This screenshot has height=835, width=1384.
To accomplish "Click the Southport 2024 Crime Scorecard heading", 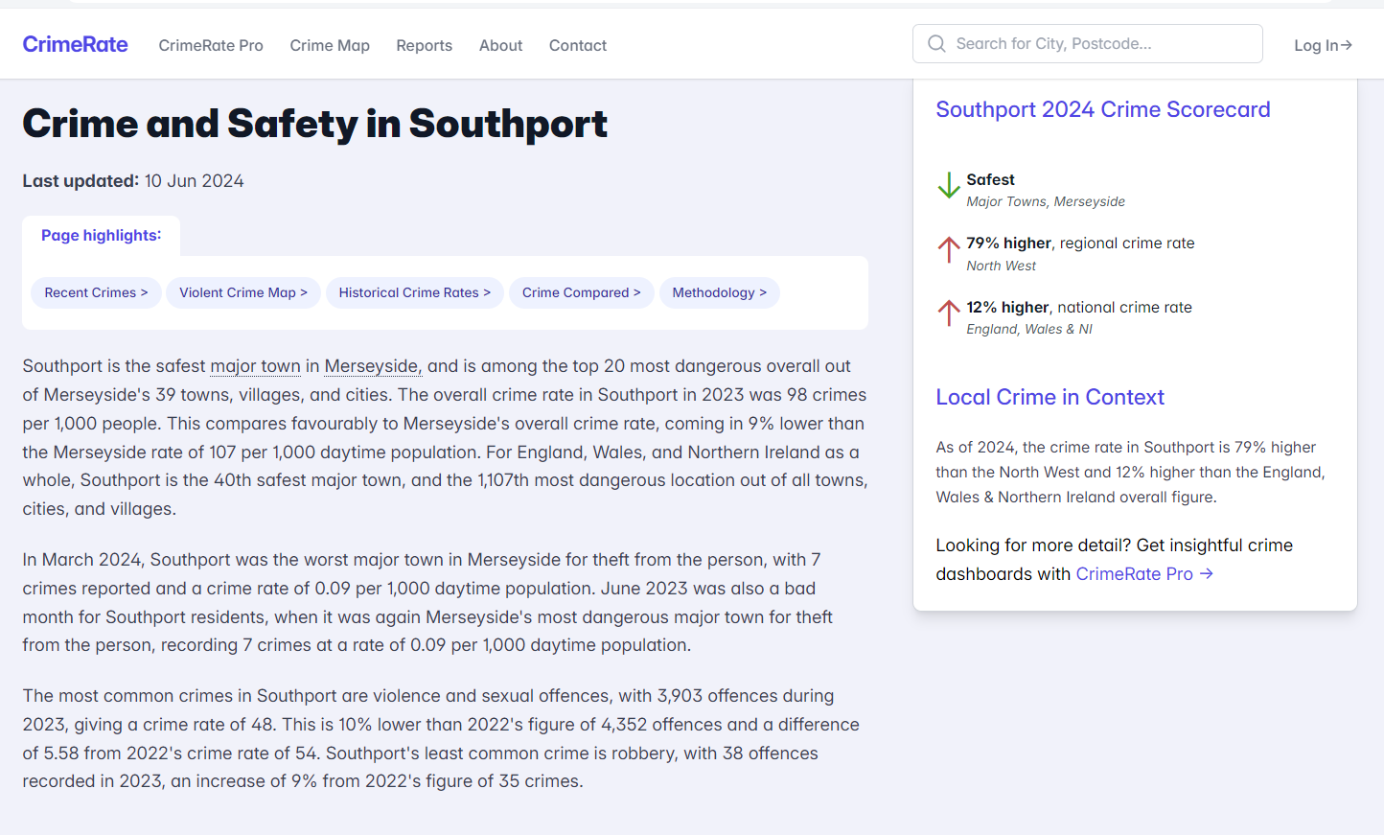I will (x=1103, y=109).
